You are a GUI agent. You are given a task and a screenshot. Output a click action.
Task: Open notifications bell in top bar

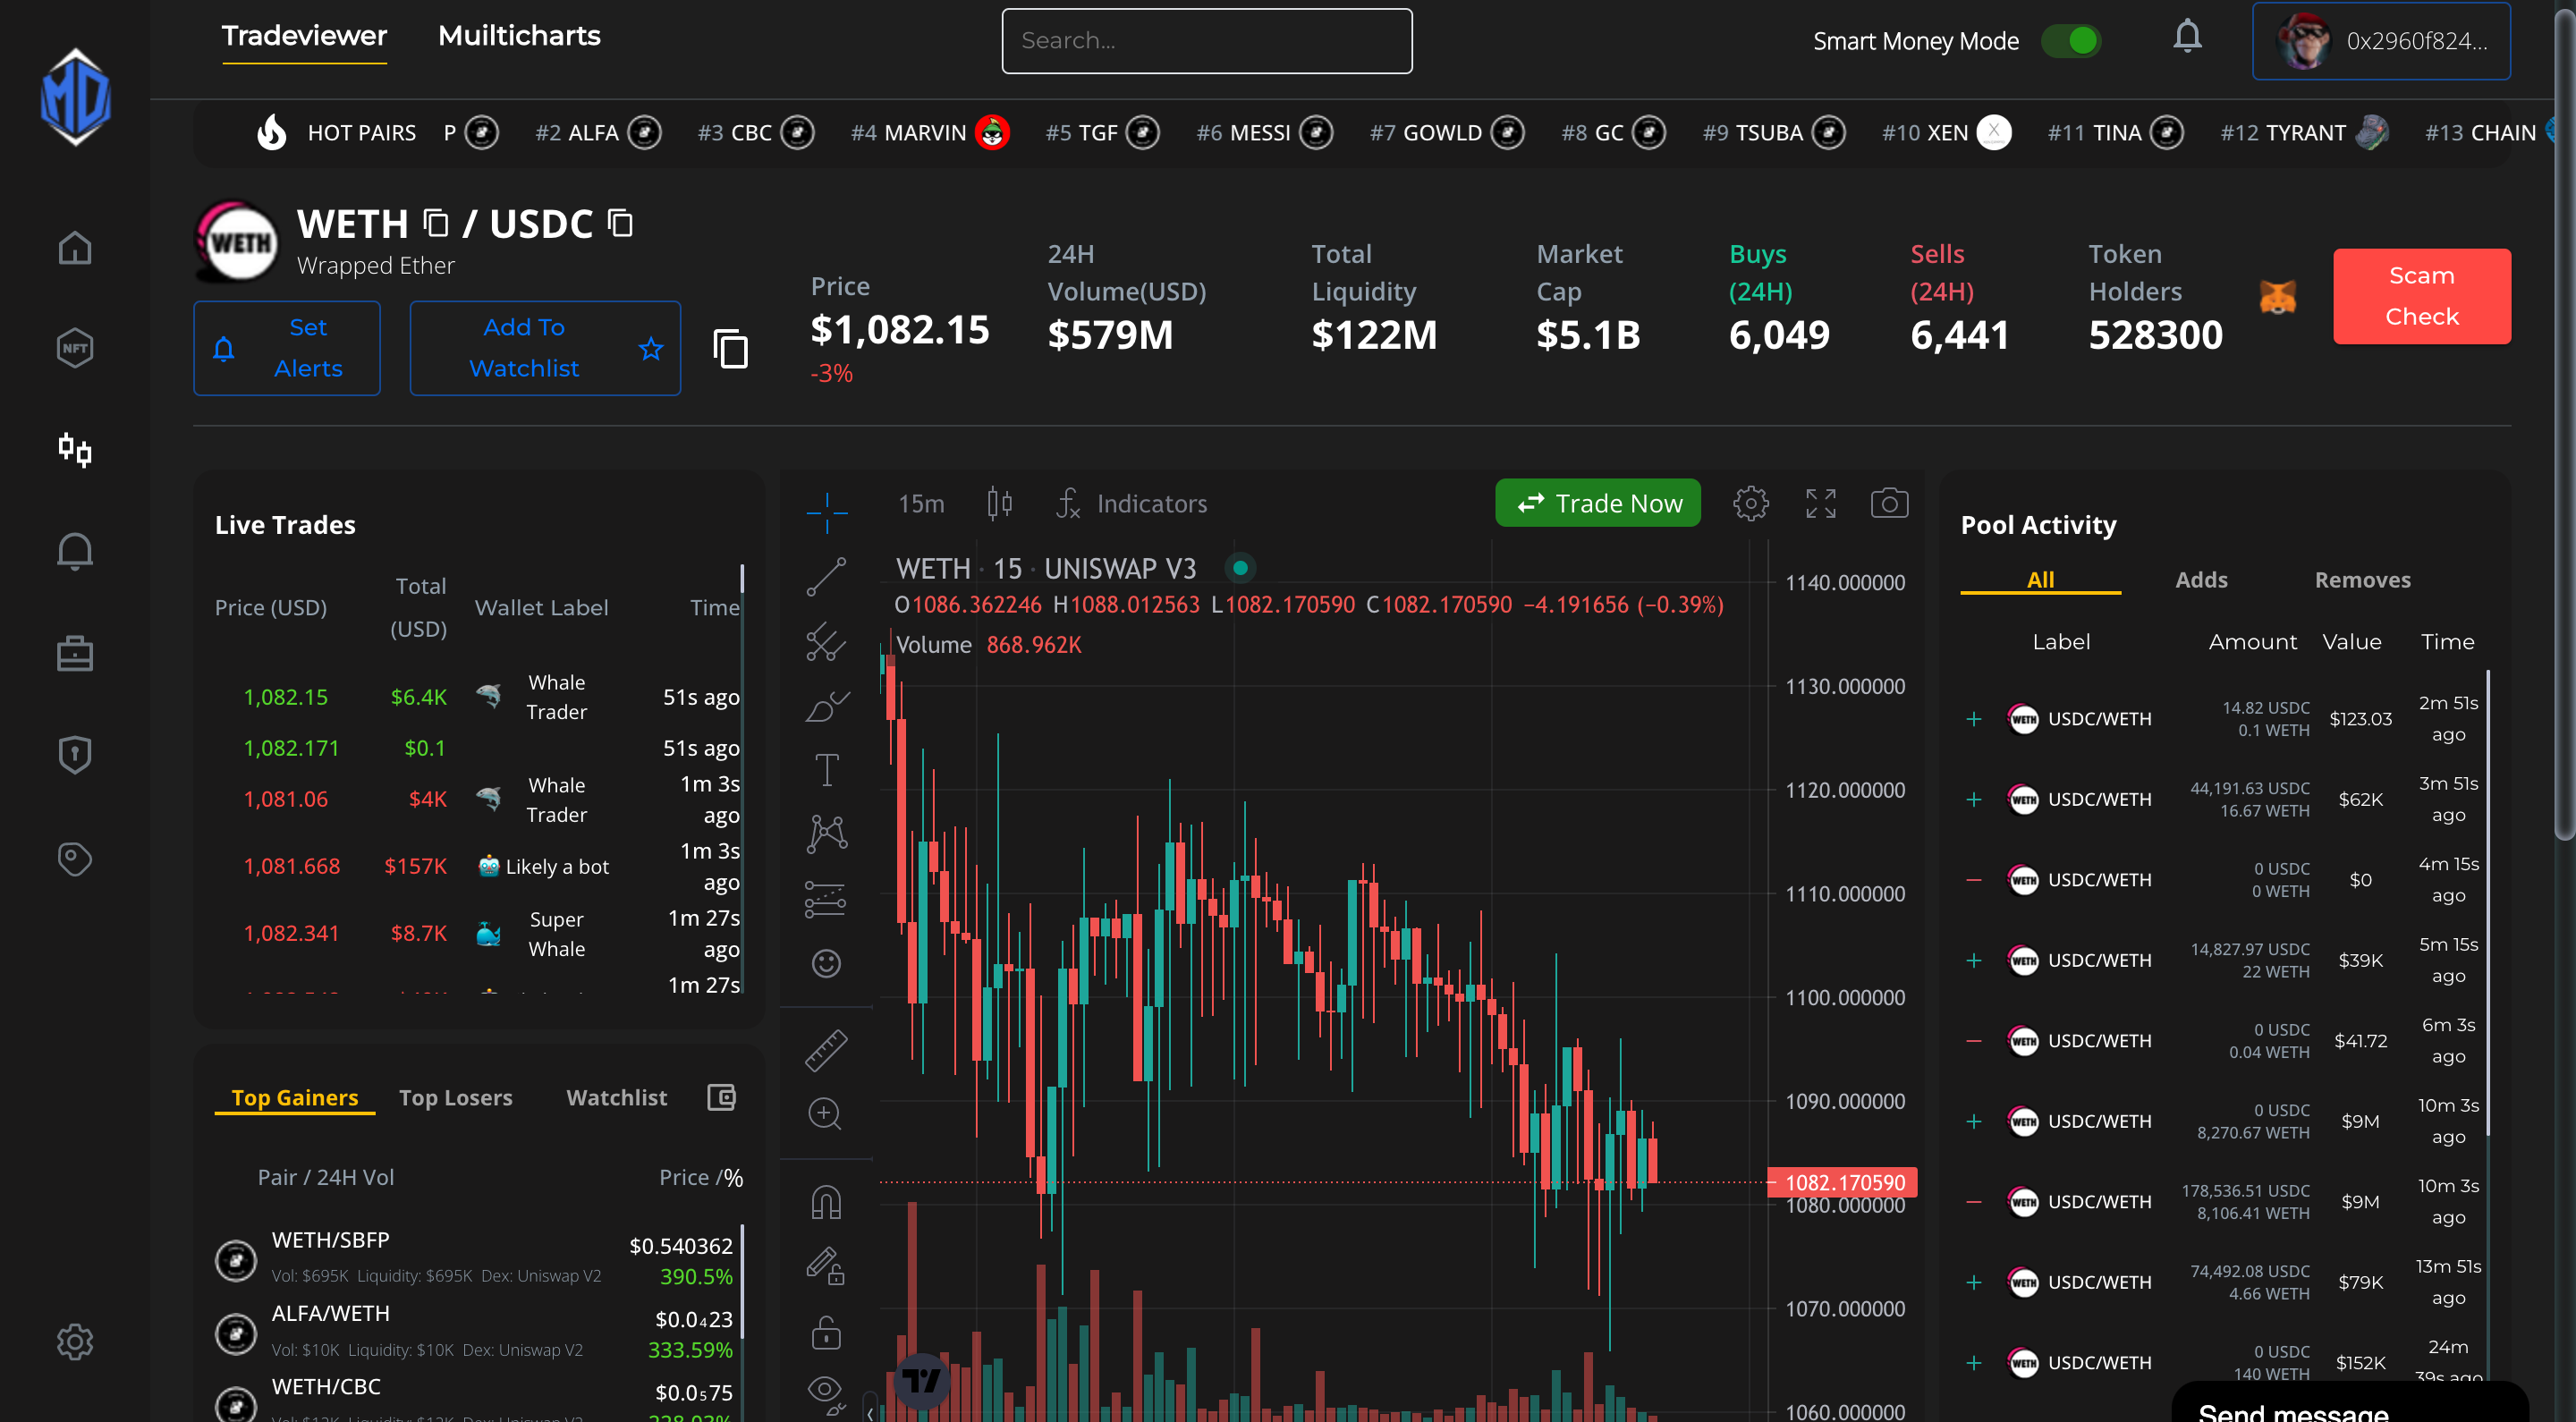point(2187,38)
